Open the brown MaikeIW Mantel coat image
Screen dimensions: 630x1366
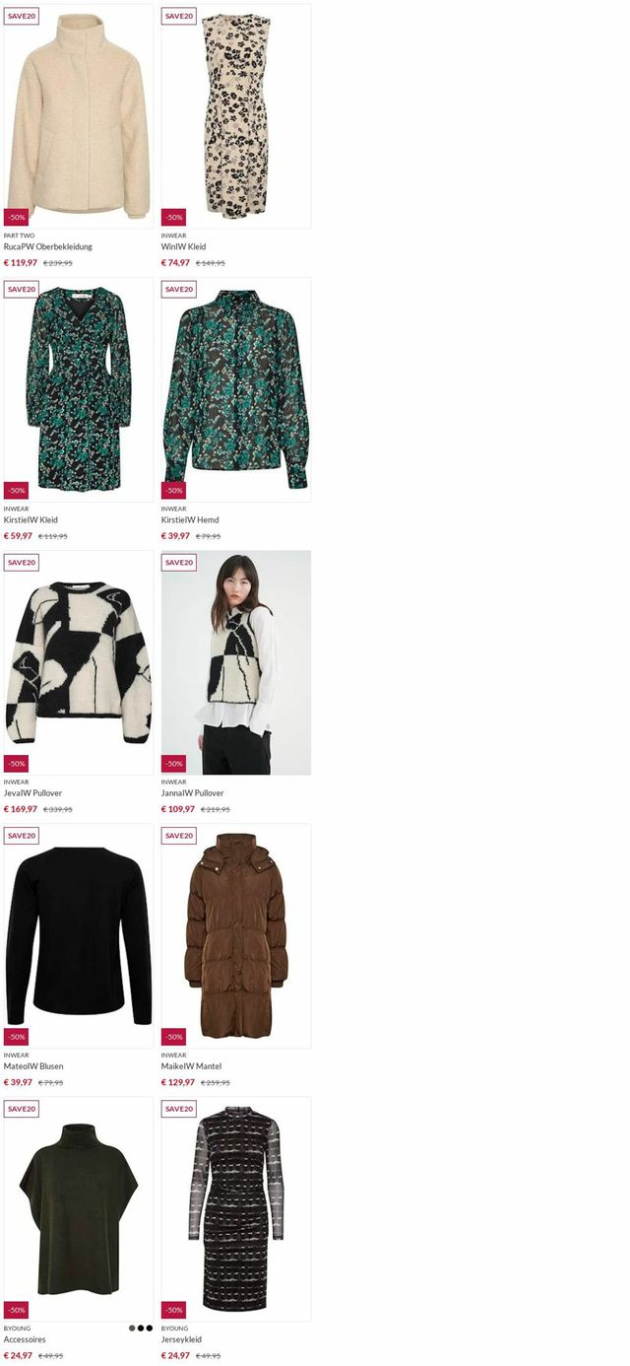tap(236, 935)
